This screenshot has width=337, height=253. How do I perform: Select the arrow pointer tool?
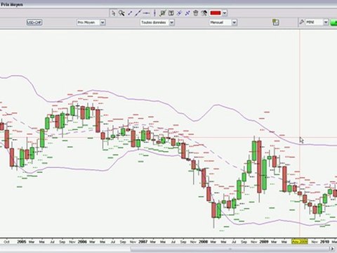tap(114, 13)
